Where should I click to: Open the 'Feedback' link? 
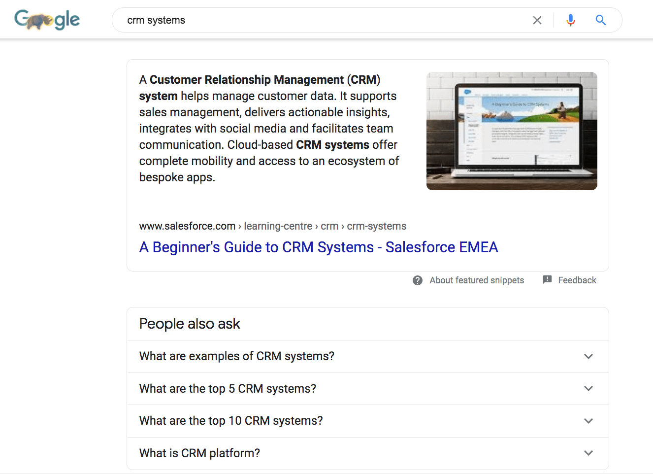[577, 280]
